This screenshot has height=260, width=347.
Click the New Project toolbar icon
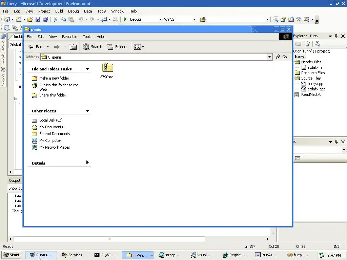(x=7, y=19)
